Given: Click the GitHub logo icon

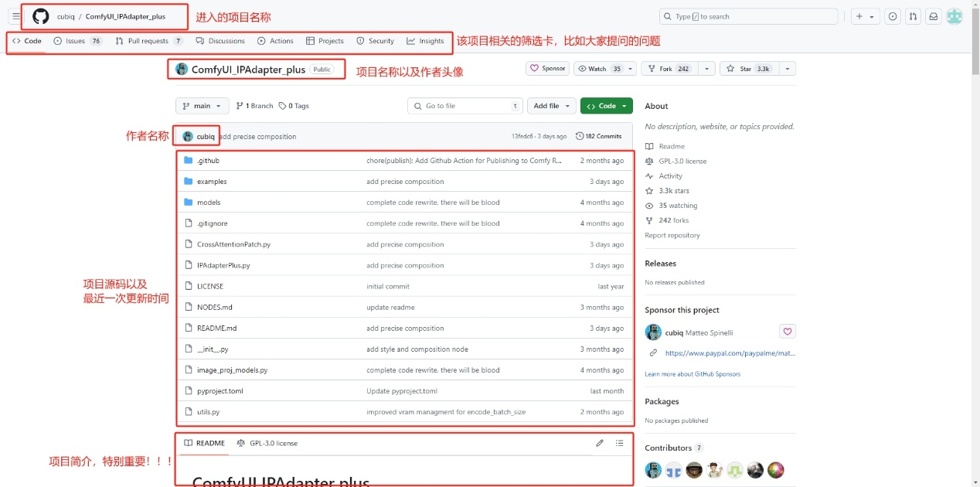Looking at the screenshot, I should pos(40,16).
